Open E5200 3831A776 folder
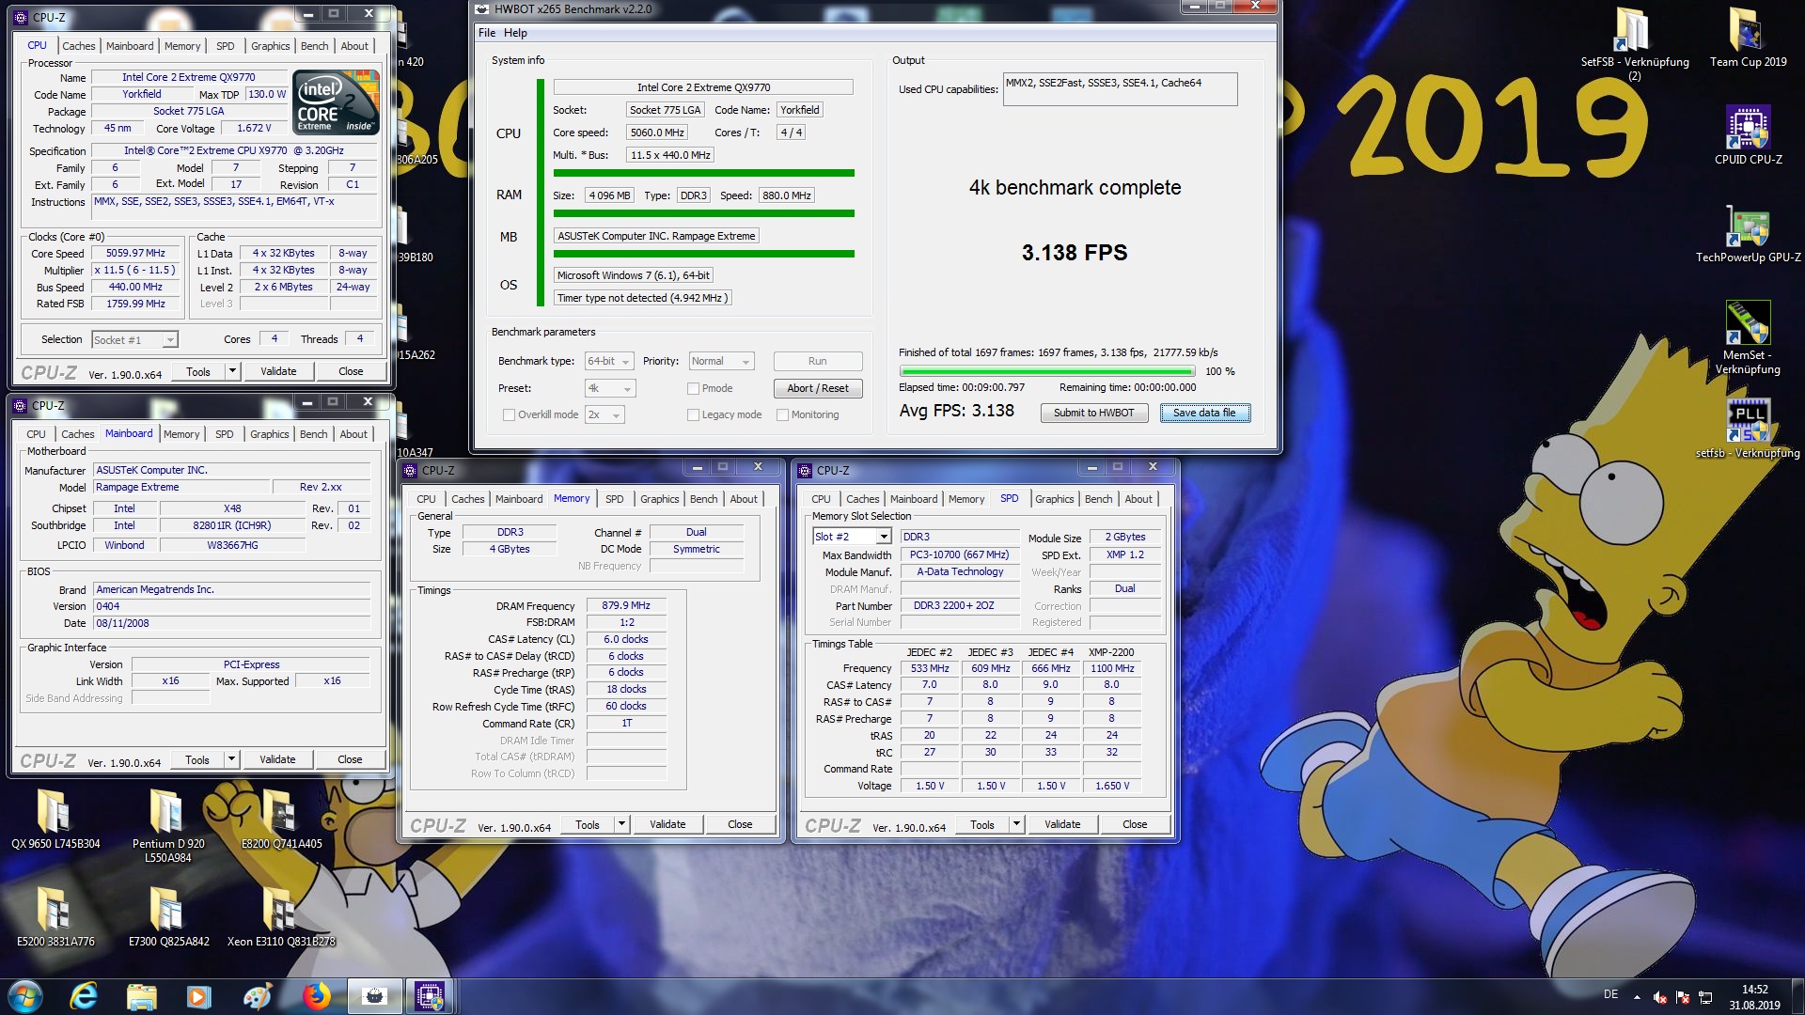 (55, 916)
